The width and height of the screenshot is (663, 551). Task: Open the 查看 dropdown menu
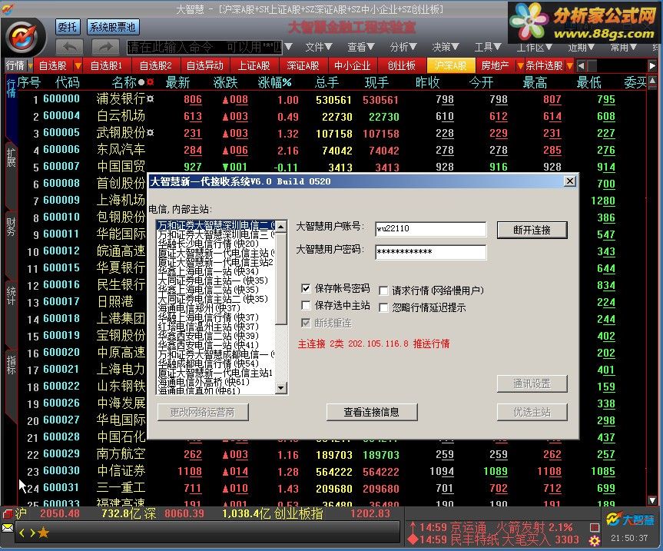tap(360, 47)
